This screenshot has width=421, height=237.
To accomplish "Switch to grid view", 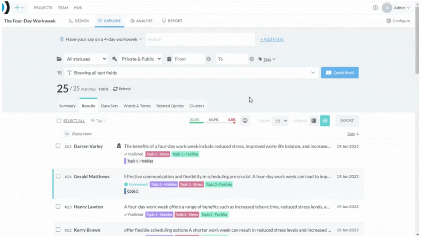I will (314, 121).
